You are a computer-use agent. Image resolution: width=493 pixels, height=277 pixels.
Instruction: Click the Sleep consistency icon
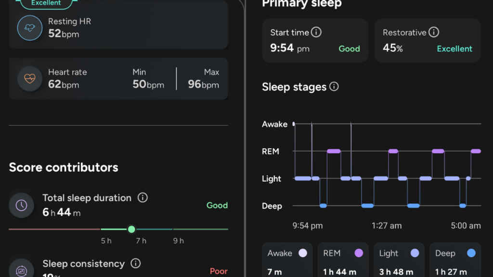[22, 269]
